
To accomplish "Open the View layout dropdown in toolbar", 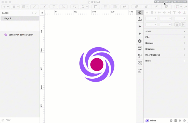I will [179, 7].
